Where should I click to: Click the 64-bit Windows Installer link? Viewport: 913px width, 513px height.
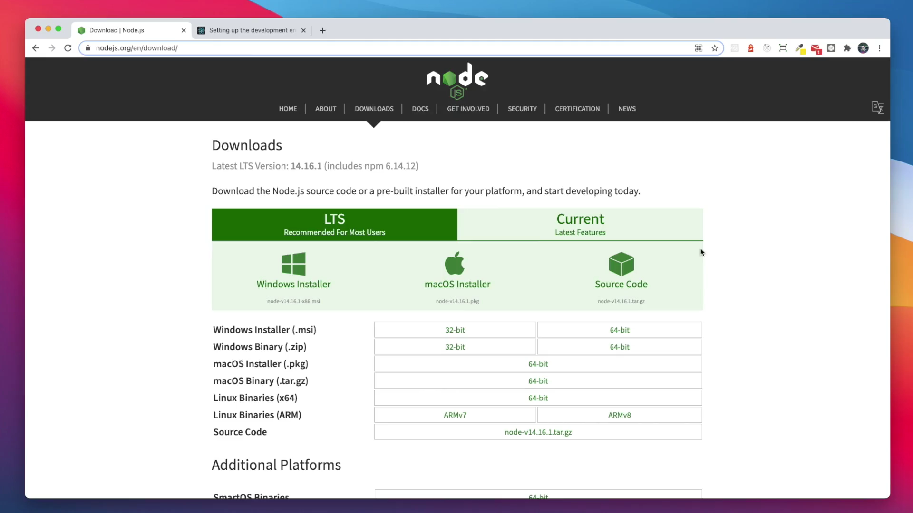click(619, 330)
